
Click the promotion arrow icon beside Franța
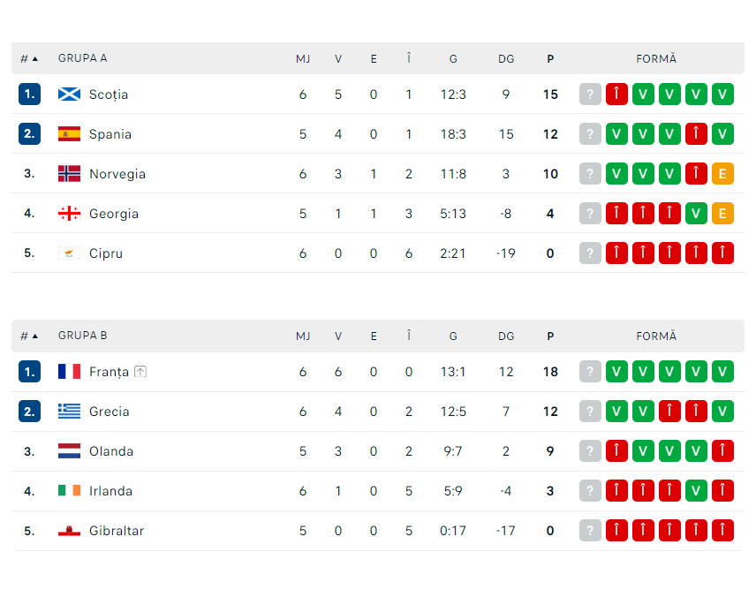[142, 371]
